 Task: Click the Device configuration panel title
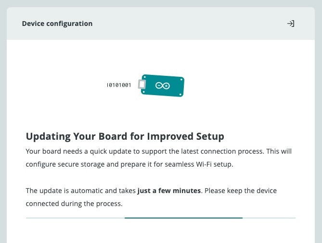point(57,24)
